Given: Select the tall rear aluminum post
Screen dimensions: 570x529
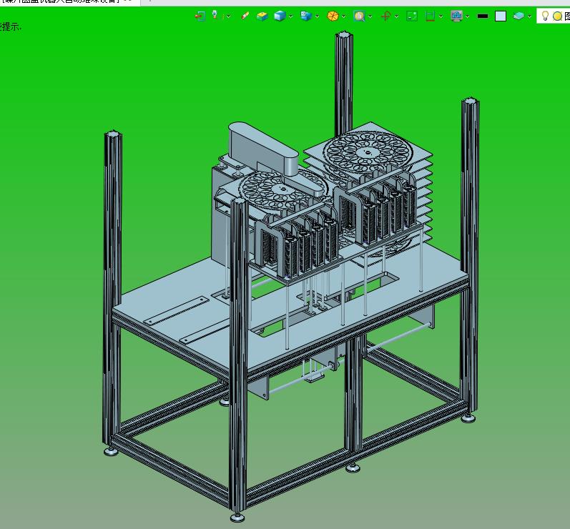Looking at the screenshot, I should pos(343,84).
